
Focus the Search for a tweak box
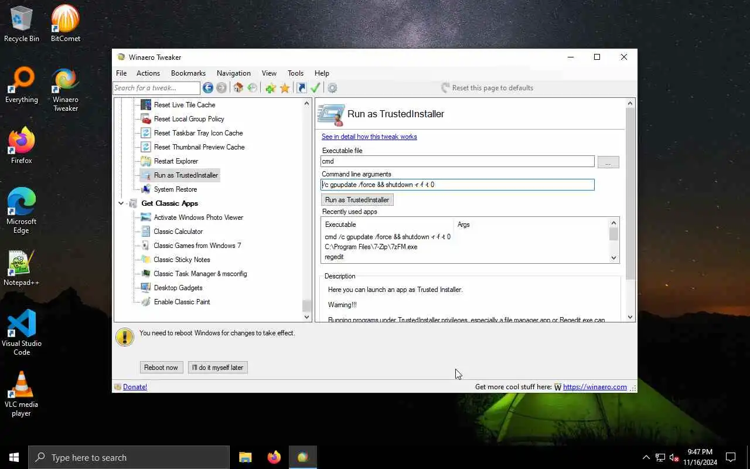pyautogui.click(x=156, y=88)
